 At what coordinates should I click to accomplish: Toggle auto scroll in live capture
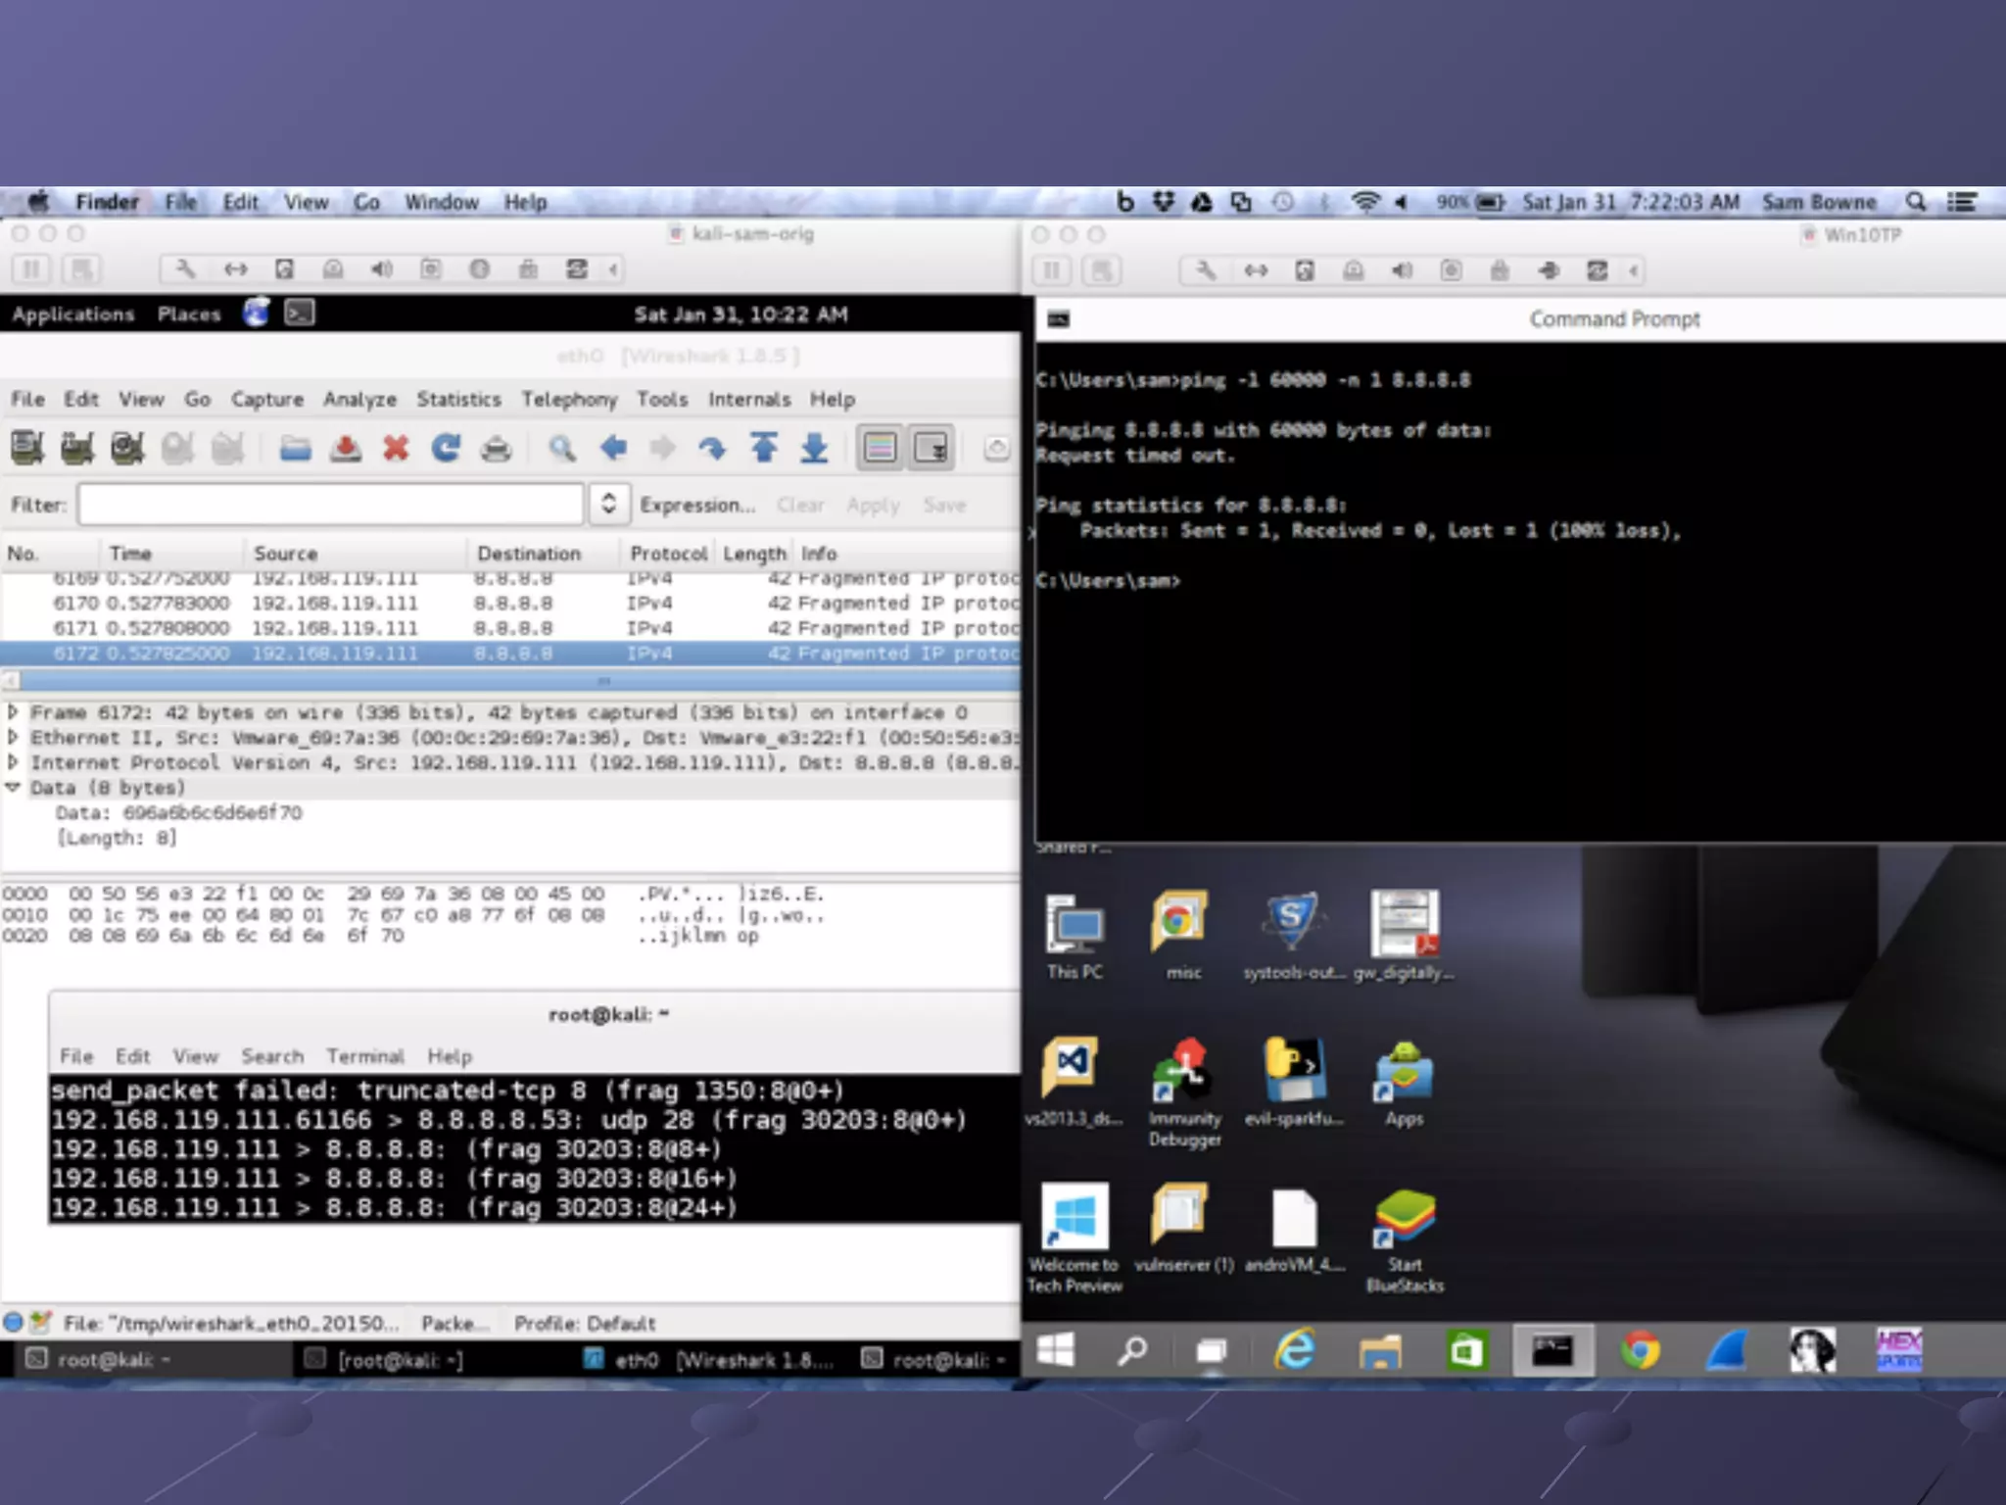[x=930, y=449]
